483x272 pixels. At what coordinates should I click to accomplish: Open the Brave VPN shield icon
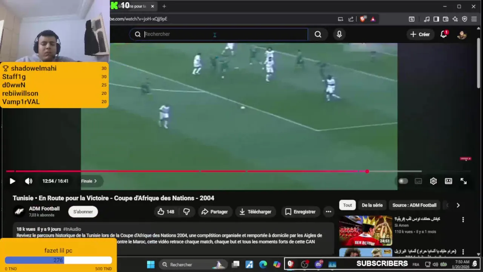coord(465,19)
